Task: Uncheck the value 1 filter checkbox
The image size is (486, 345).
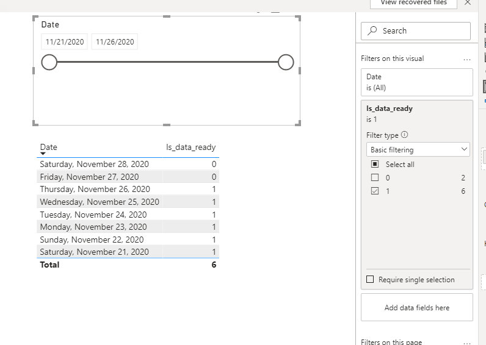Action: (375, 191)
